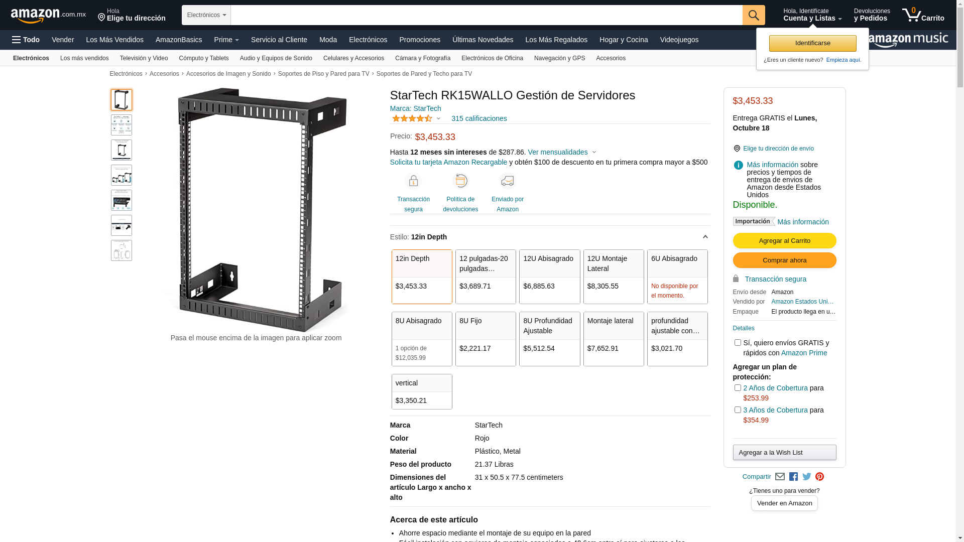This screenshot has width=964, height=542.
Task: Select the 8U Fijo style swatch
Action: point(486,339)
